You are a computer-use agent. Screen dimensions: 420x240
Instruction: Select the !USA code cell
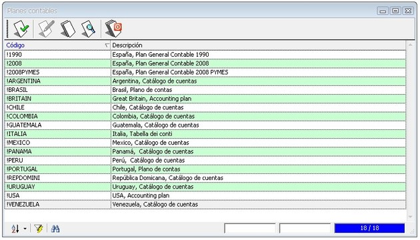57,195
